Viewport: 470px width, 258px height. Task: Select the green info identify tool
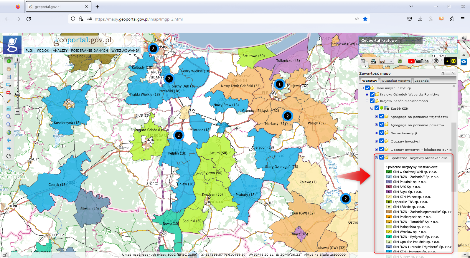tap(9, 61)
